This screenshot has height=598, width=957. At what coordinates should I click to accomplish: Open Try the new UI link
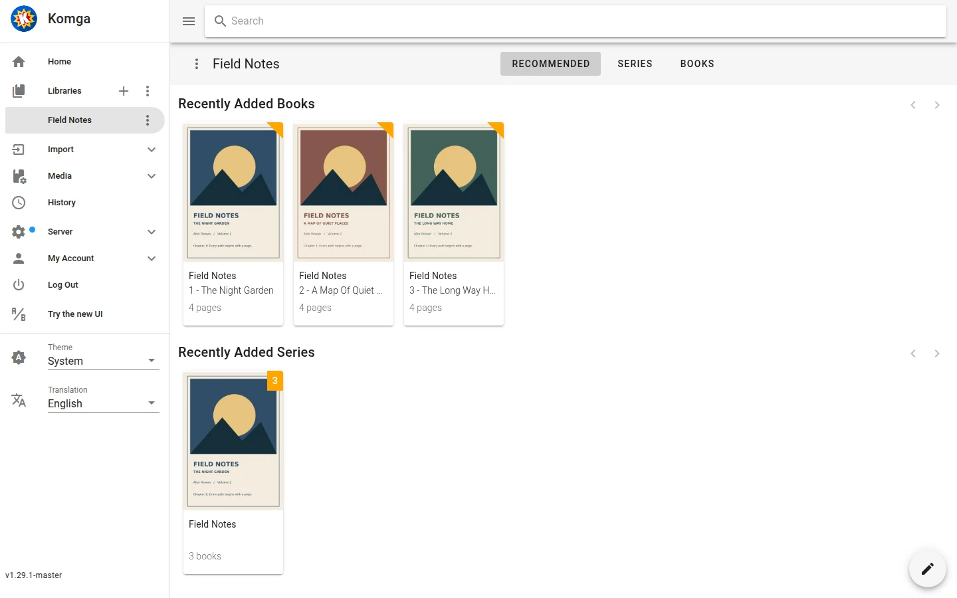click(75, 314)
